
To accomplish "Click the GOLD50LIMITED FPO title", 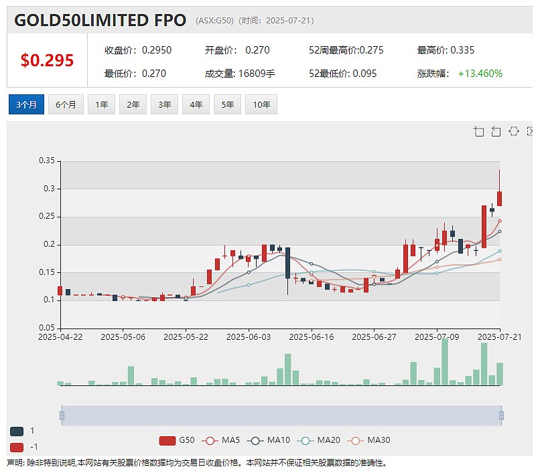I will coord(100,20).
